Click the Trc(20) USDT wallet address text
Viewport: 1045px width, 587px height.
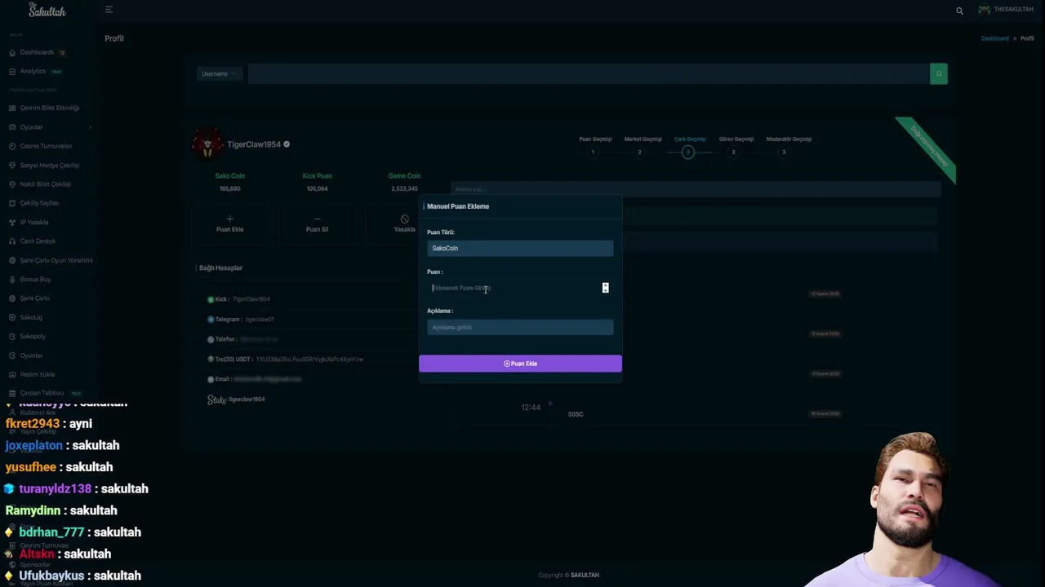tap(309, 360)
